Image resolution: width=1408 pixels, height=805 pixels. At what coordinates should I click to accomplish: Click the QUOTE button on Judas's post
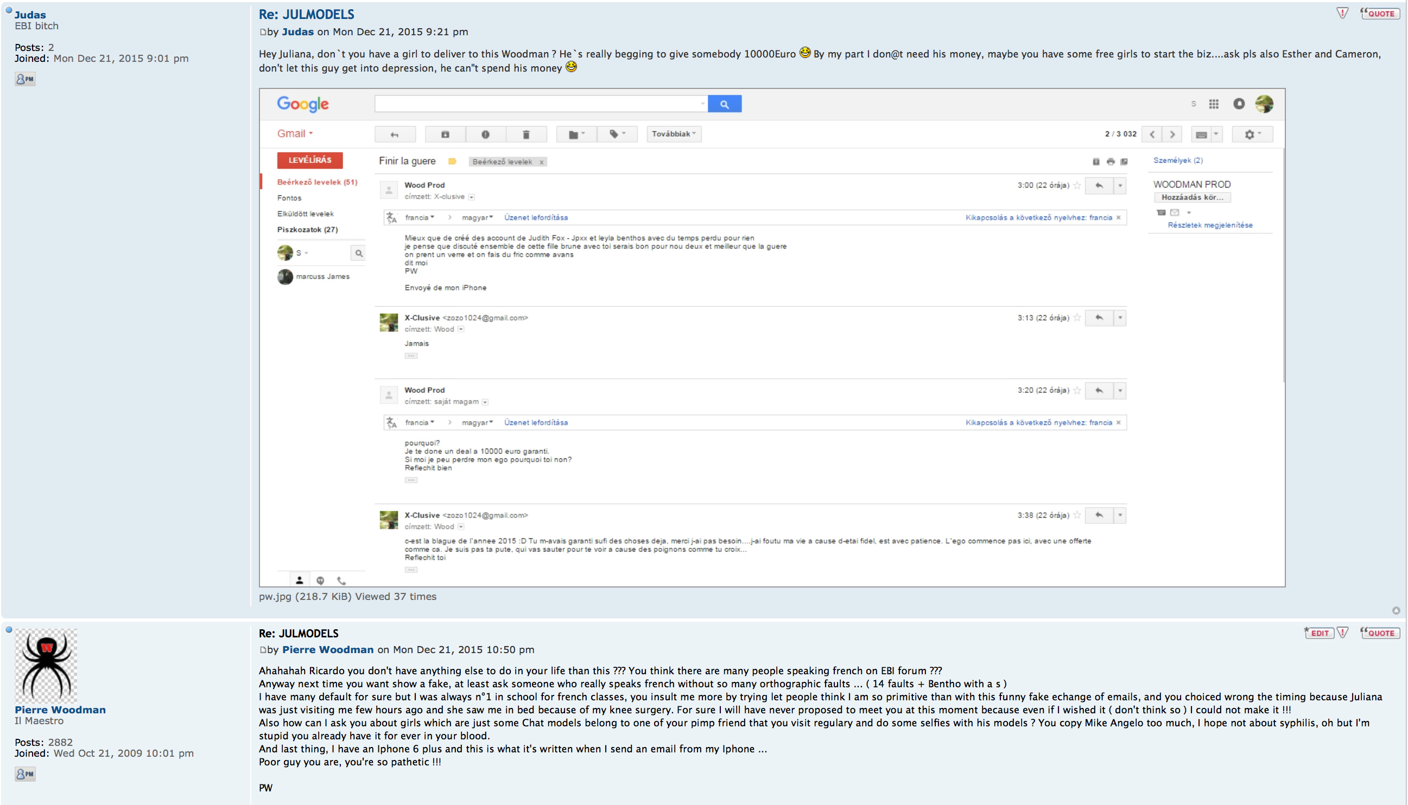1380,13
